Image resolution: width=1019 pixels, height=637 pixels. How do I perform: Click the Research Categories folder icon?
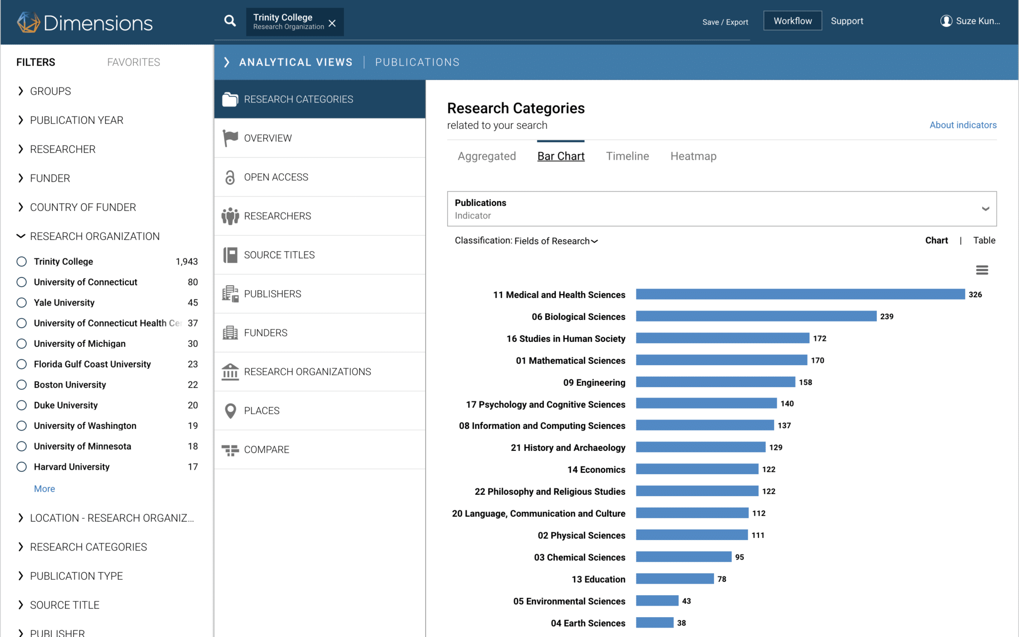coord(230,100)
